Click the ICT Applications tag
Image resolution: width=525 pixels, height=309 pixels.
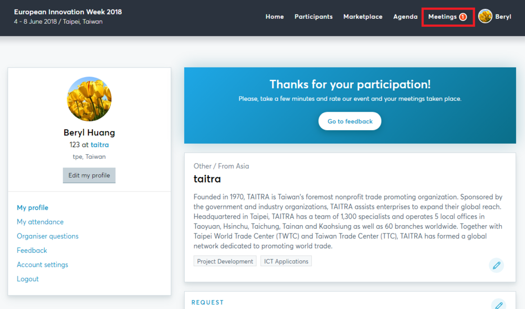click(286, 261)
